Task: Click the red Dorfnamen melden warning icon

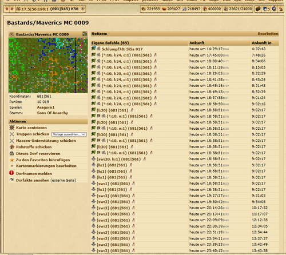Action: coord(11,173)
